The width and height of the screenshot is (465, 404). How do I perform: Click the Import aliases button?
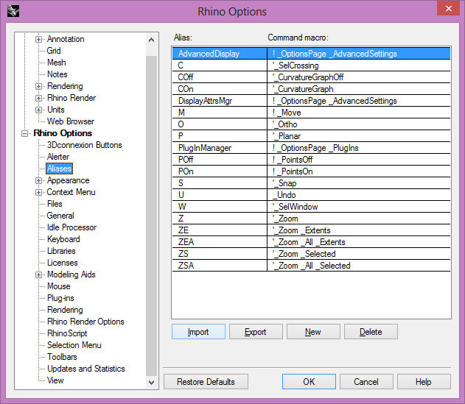pos(198,332)
